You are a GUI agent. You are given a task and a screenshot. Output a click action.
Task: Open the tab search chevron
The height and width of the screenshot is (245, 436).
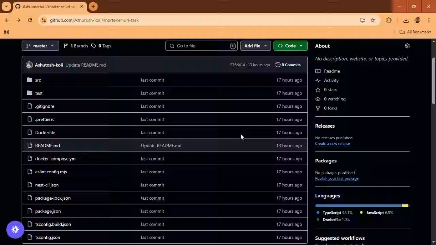point(6,6)
